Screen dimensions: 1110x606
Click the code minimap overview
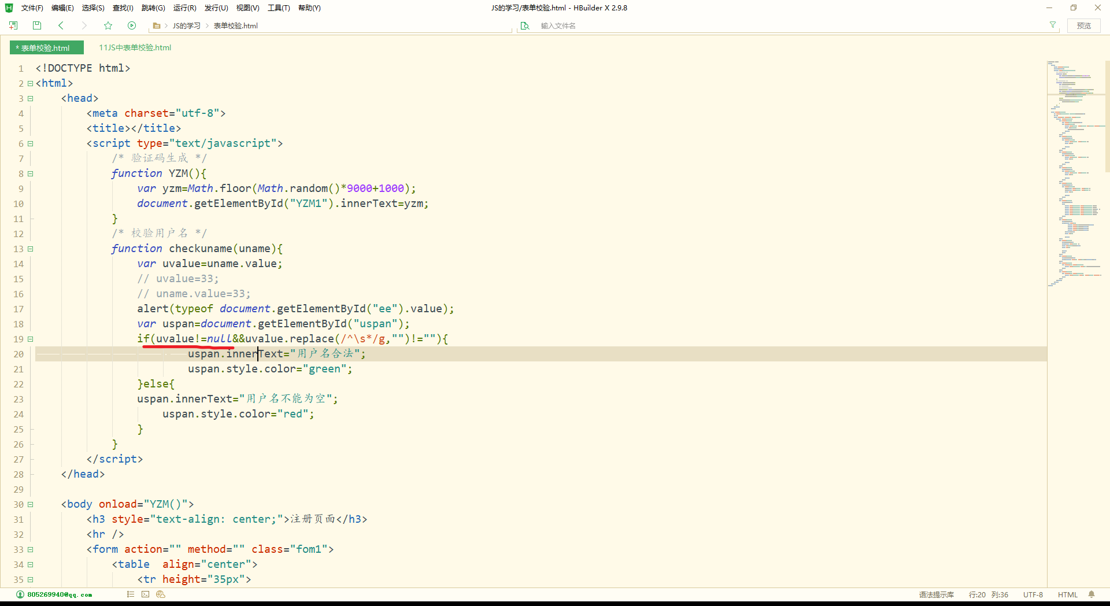click(1075, 173)
